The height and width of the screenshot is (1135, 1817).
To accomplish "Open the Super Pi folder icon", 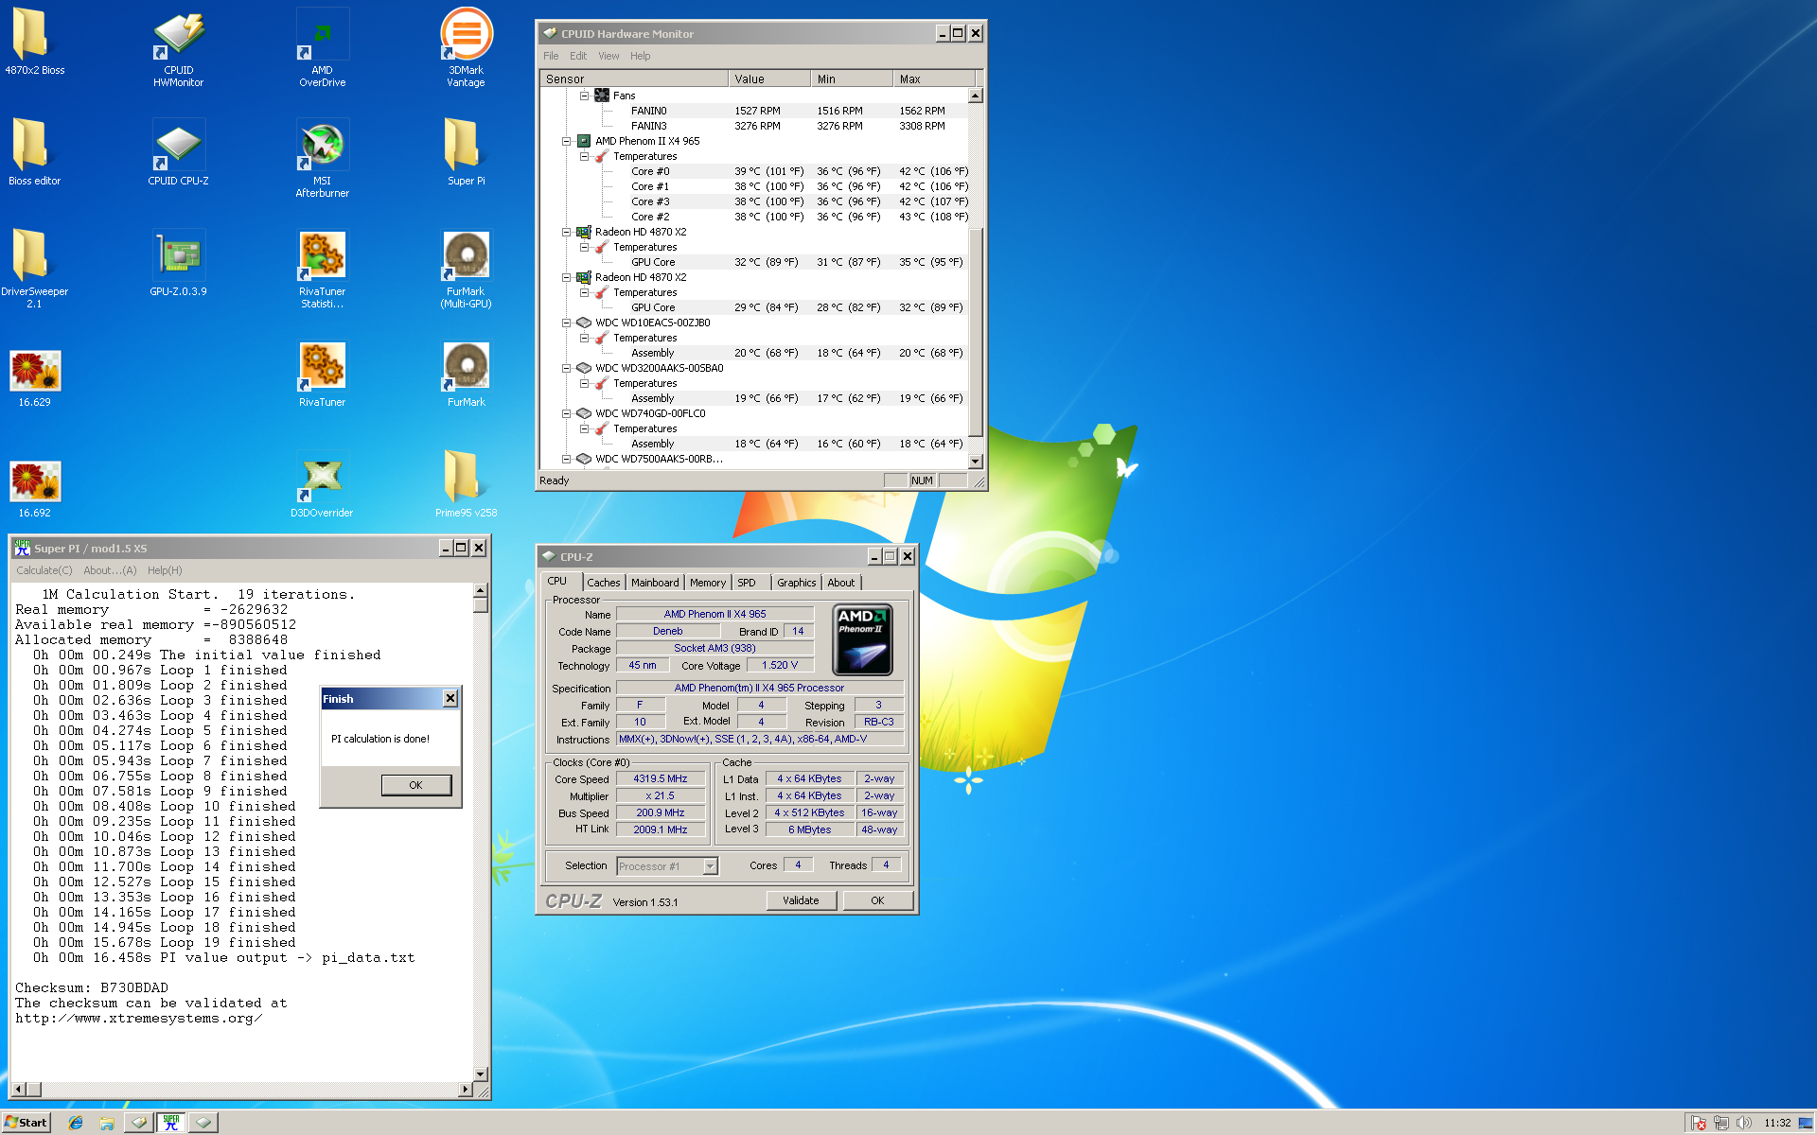I will click(x=466, y=152).
